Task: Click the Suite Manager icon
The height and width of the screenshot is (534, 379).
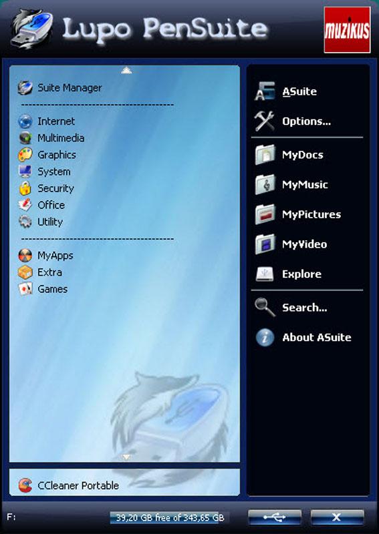Action: [25, 87]
